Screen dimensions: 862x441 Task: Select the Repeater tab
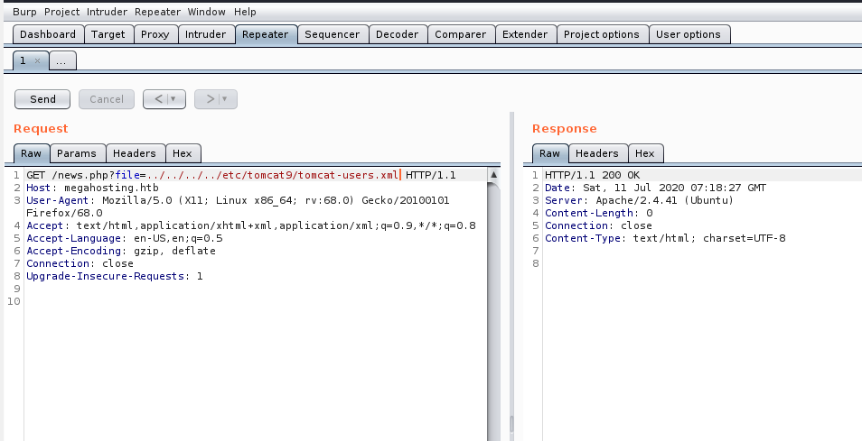[266, 34]
